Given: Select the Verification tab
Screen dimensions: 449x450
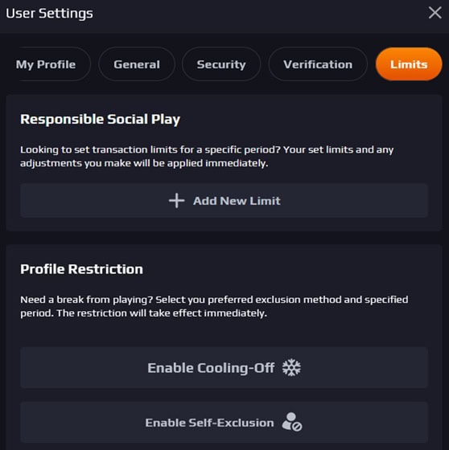Looking at the screenshot, I should (x=318, y=64).
